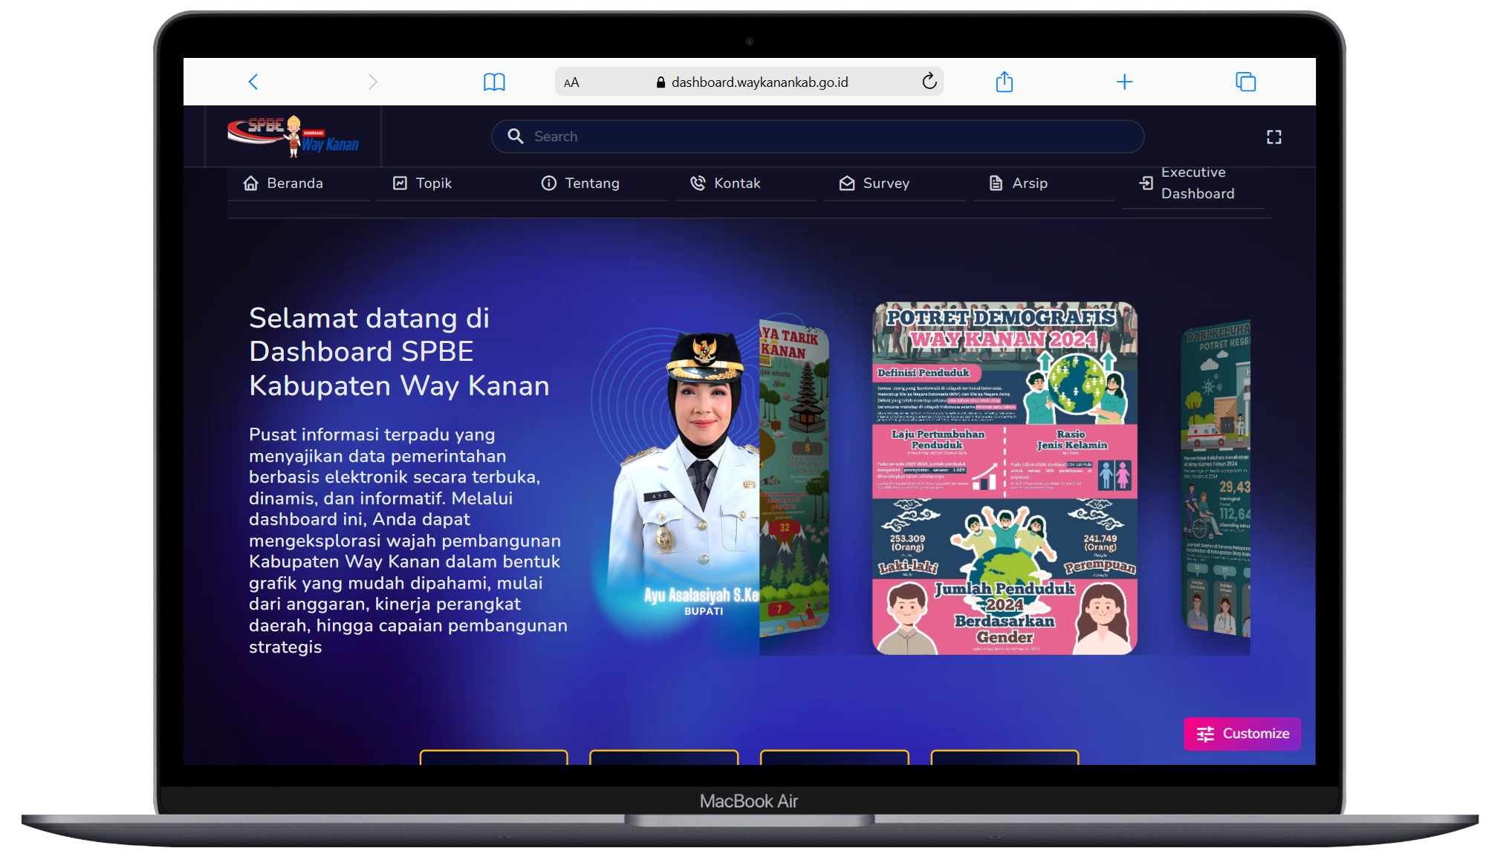Click the document icon beside Arsip

(996, 183)
